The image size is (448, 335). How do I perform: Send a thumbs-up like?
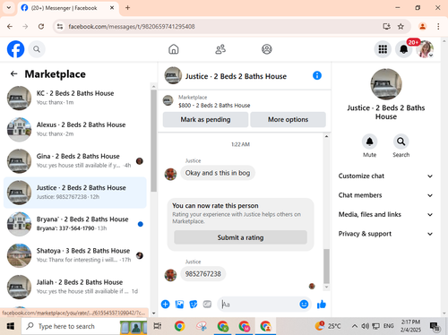(x=322, y=305)
